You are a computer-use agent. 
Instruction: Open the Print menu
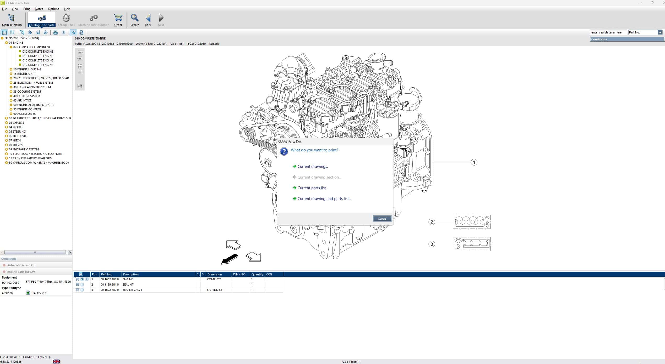(x=26, y=9)
